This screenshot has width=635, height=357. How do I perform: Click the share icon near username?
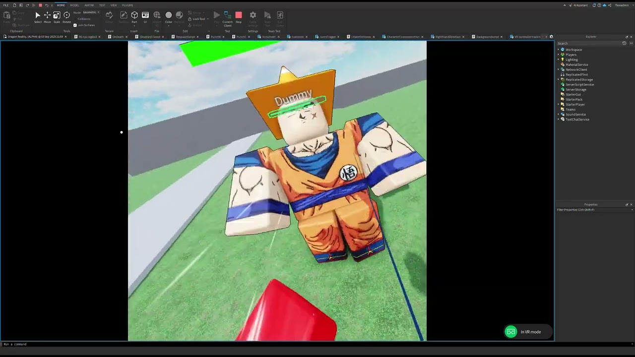[x=609, y=5]
